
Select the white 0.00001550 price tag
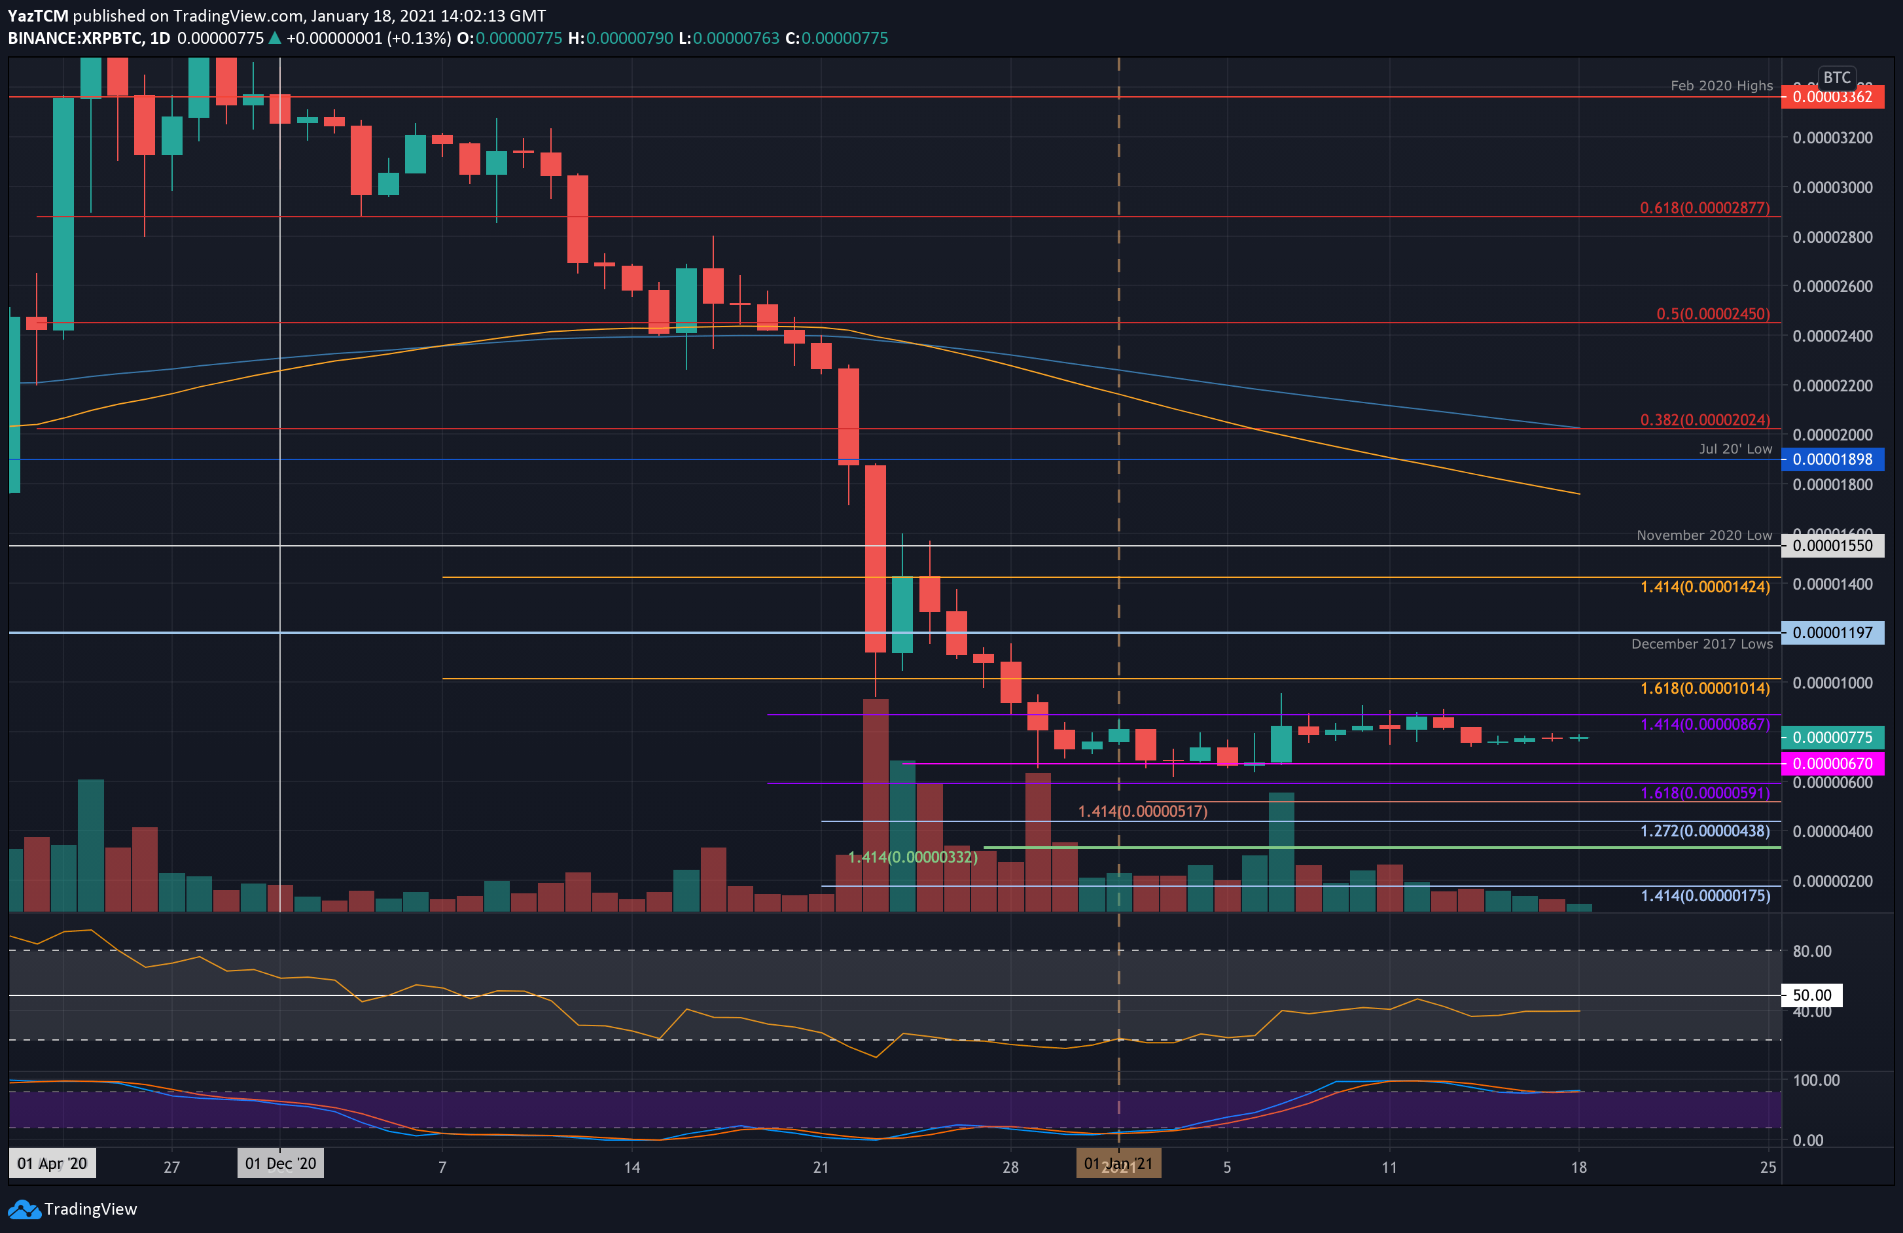coord(1832,546)
